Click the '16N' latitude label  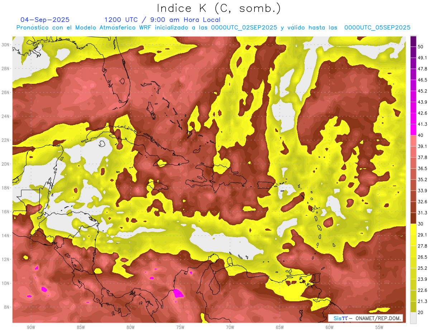(6, 212)
